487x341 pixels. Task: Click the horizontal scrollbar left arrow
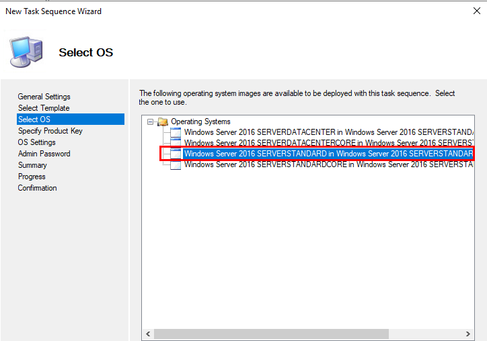pos(148,334)
